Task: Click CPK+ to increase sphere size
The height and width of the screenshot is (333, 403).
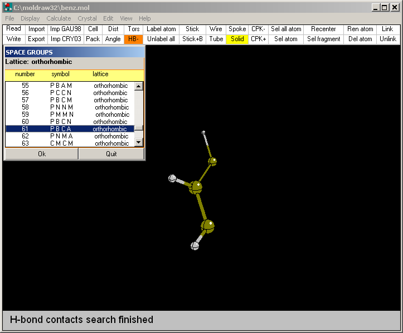Action: (x=258, y=39)
